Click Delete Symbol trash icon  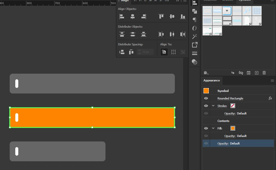tap(264, 73)
